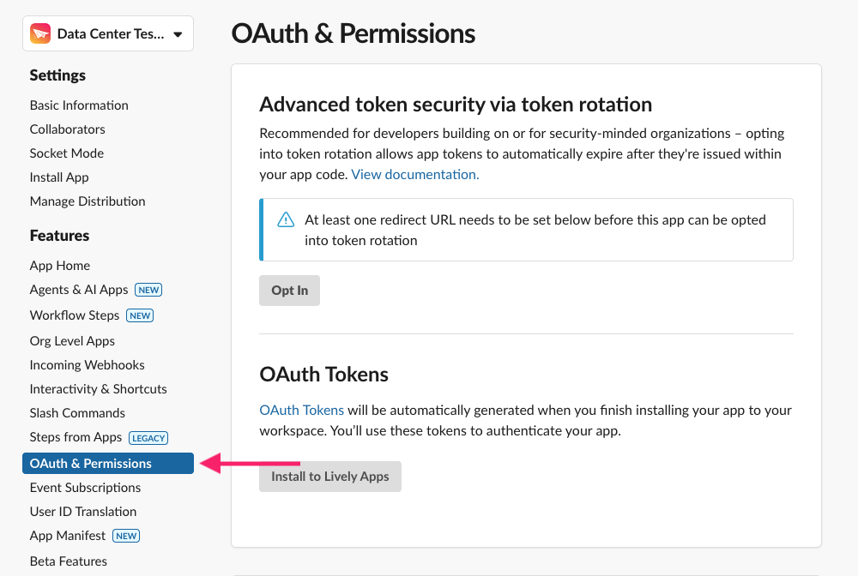Click the Install to Lively Apps button
Image resolution: width=858 pixels, height=576 pixels.
coord(329,477)
